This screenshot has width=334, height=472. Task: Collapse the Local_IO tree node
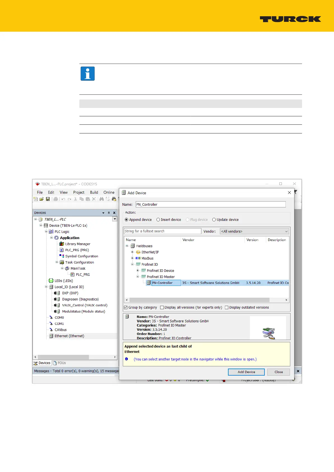pyautogui.click(x=46, y=287)
